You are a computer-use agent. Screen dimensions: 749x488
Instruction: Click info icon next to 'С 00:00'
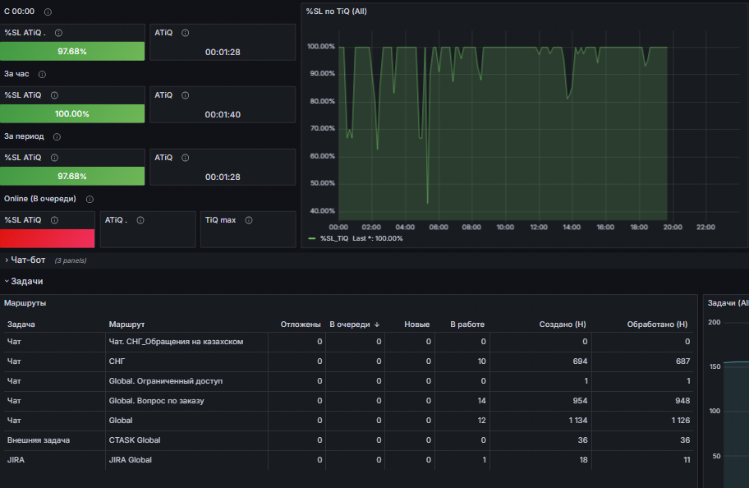[x=48, y=12]
